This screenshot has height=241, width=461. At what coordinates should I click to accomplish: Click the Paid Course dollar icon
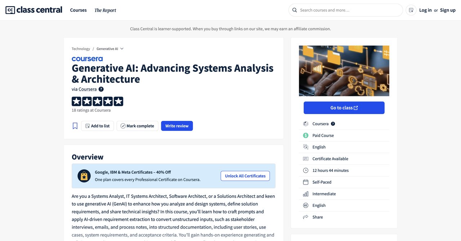pyautogui.click(x=306, y=136)
